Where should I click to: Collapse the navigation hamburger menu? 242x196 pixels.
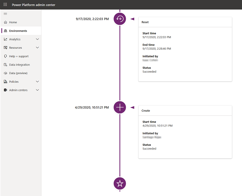[x=6, y=14]
